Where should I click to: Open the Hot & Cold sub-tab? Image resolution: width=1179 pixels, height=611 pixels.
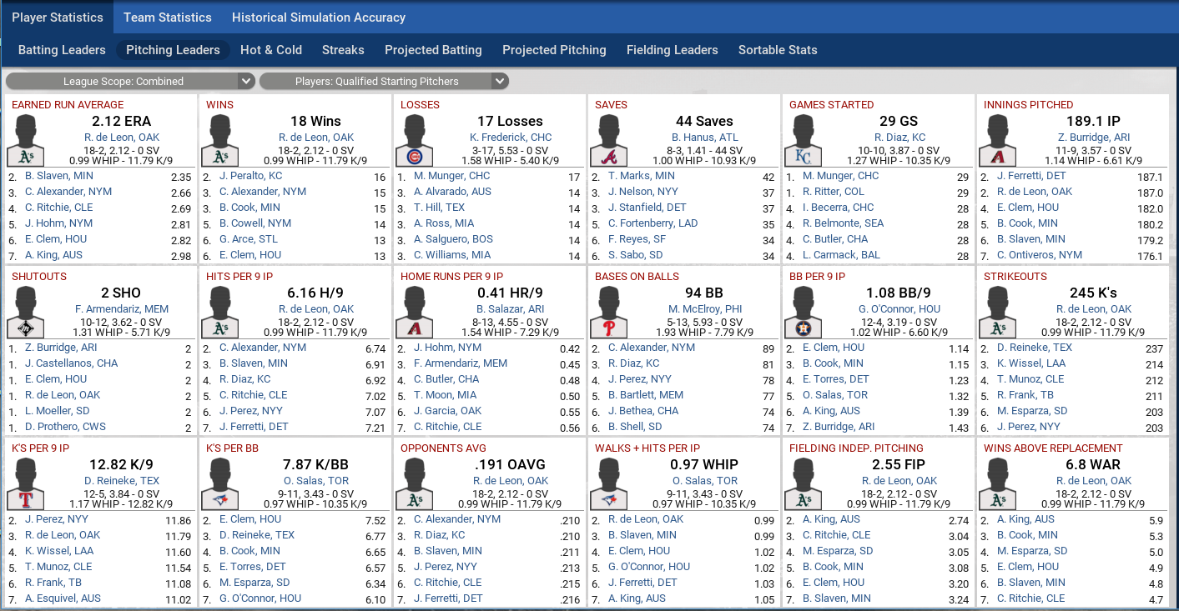pyautogui.click(x=271, y=50)
